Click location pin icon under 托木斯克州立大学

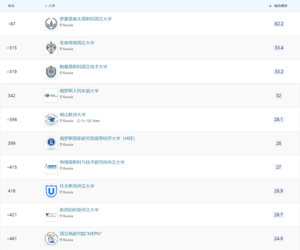pyautogui.click(x=61, y=192)
